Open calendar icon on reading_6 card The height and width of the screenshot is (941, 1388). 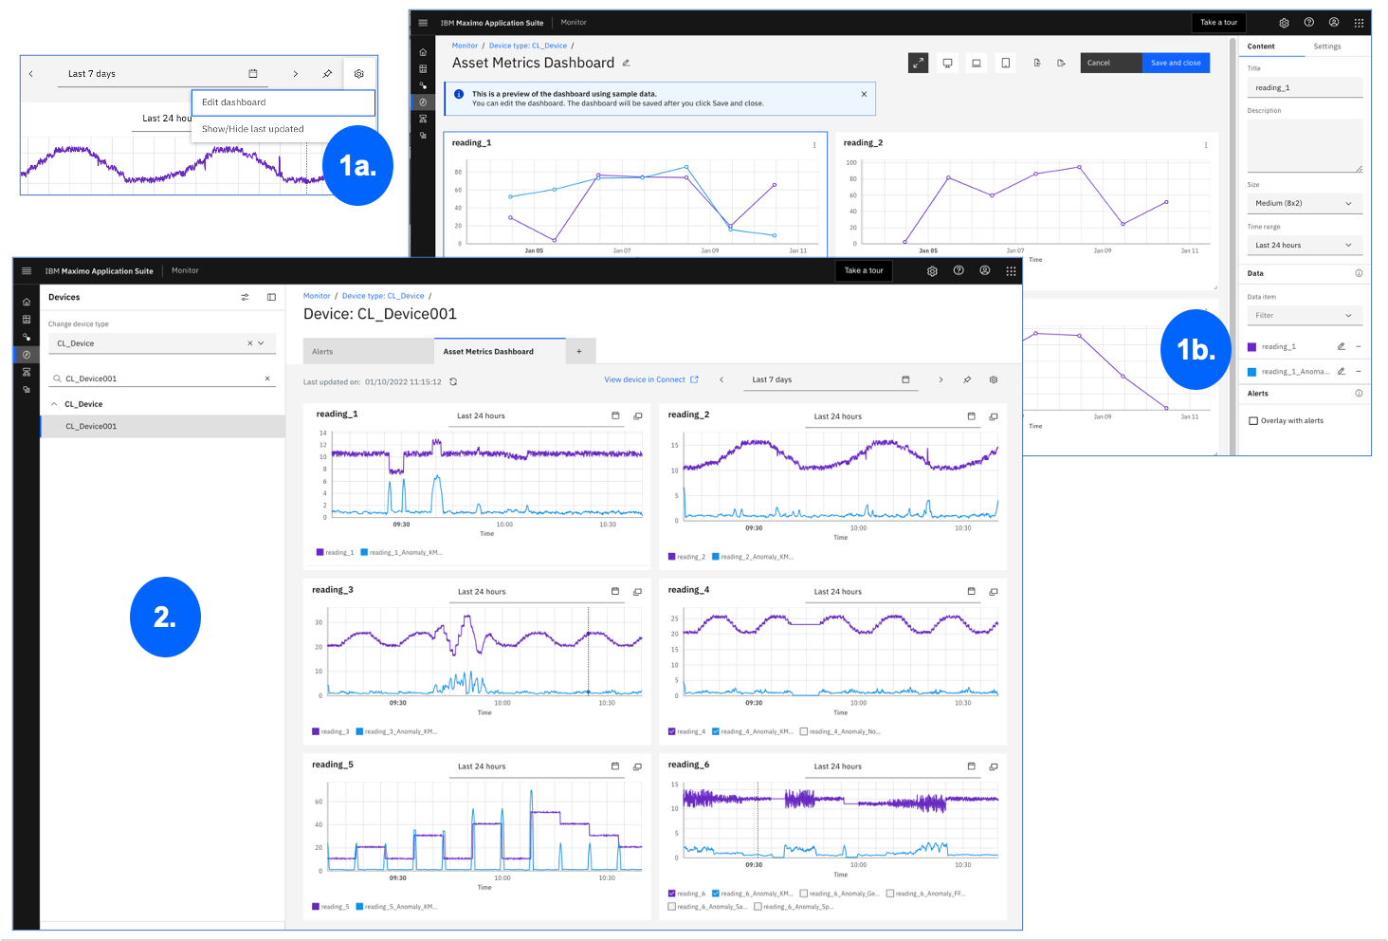pos(971,766)
